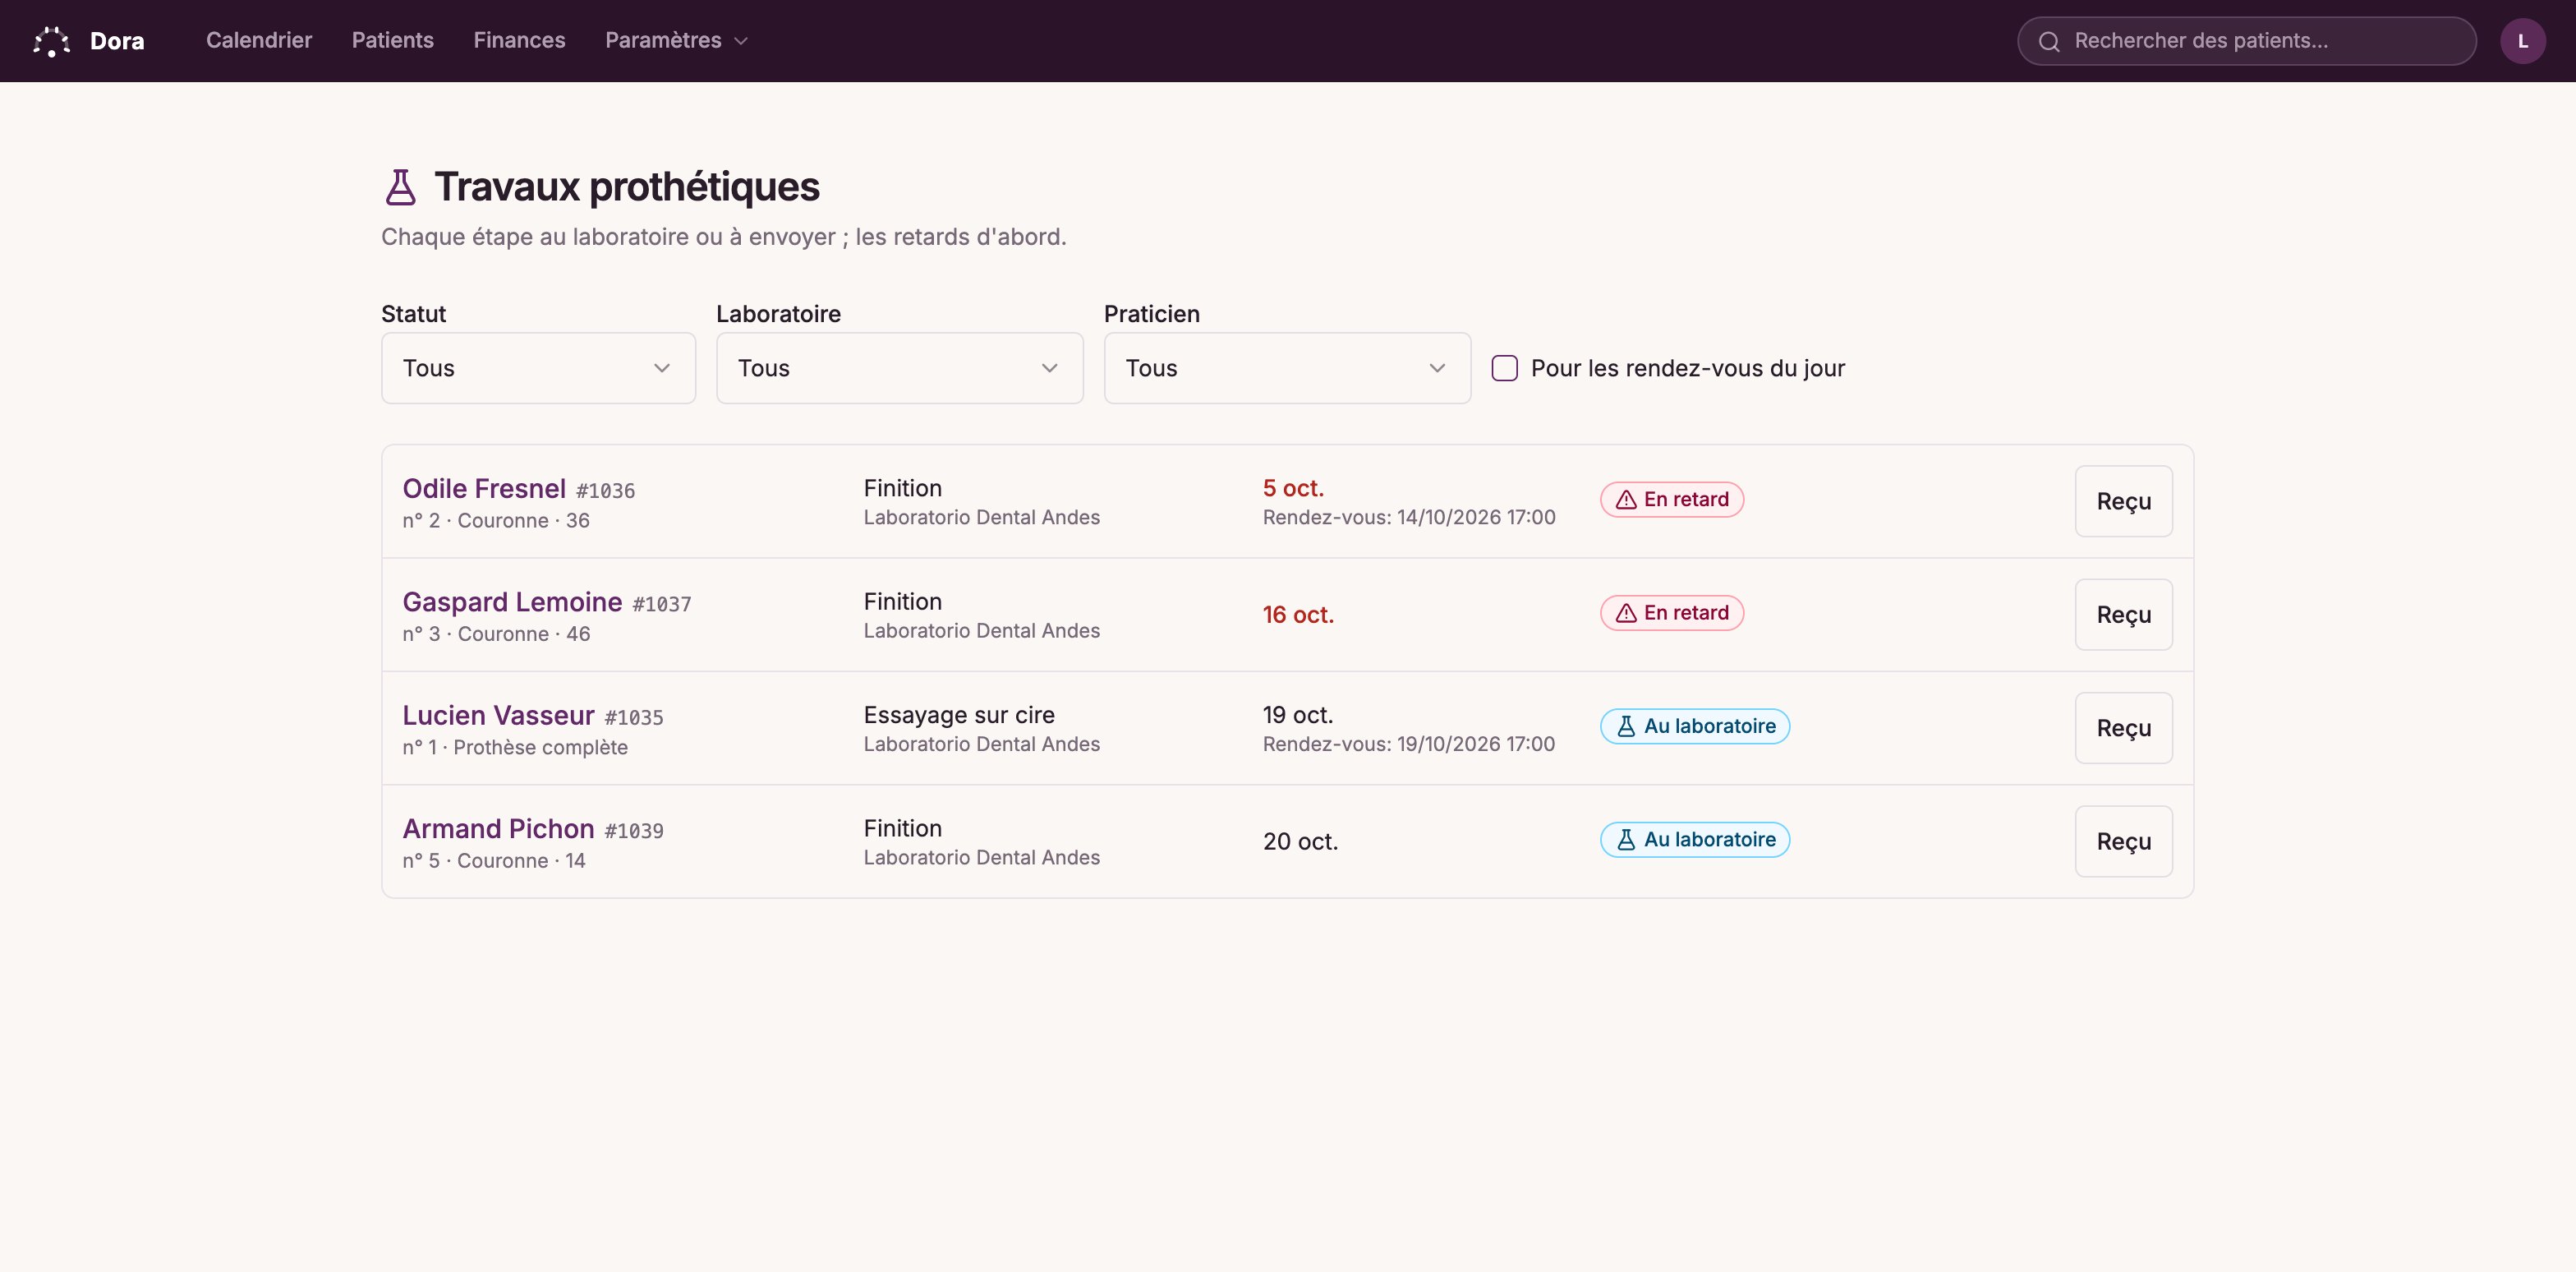Image resolution: width=2576 pixels, height=1272 pixels.
Task: Click patient number #1036
Action: (x=605, y=491)
